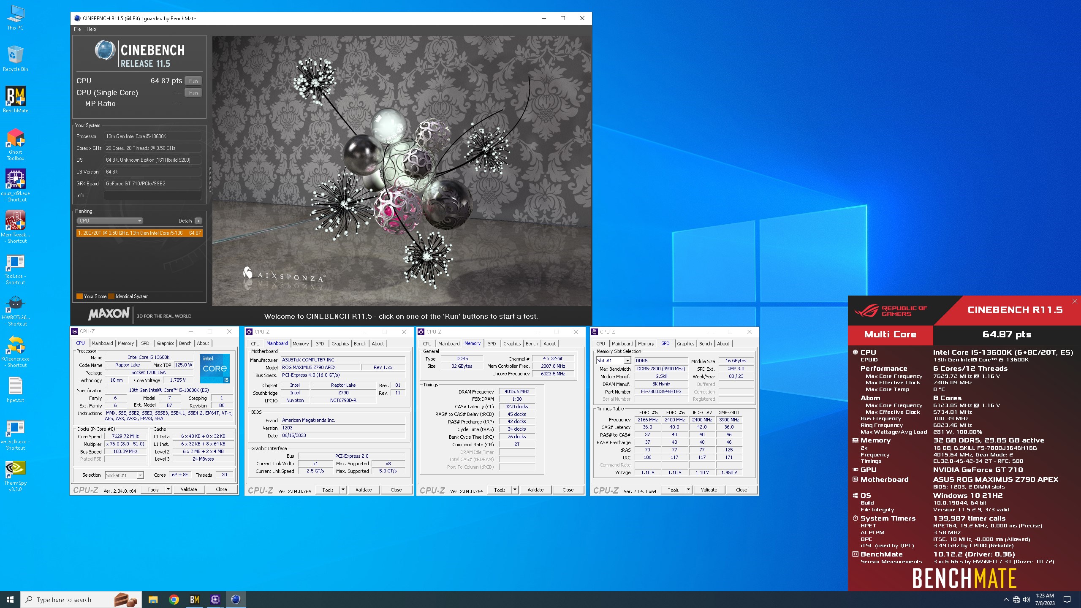
Task: Switch to CPU-Z in the taskbar
Action: click(x=215, y=600)
